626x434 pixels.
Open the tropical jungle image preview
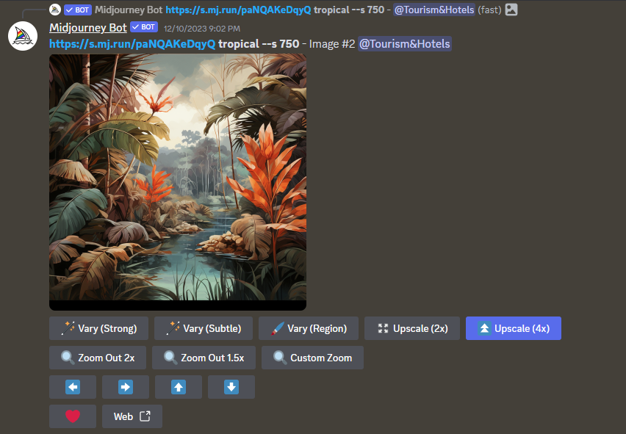[178, 182]
